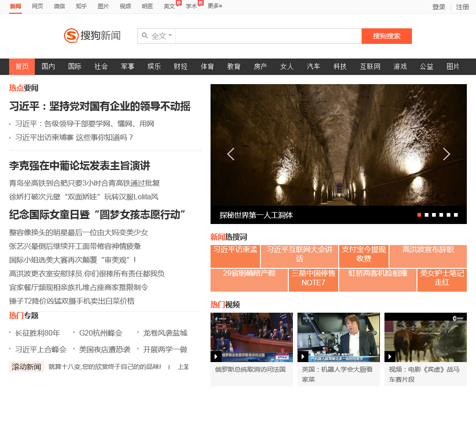Image resolution: width=476 pixels, height=432 pixels.
Task: Select the fourth carousel indicator dot
Action: click(441, 215)
